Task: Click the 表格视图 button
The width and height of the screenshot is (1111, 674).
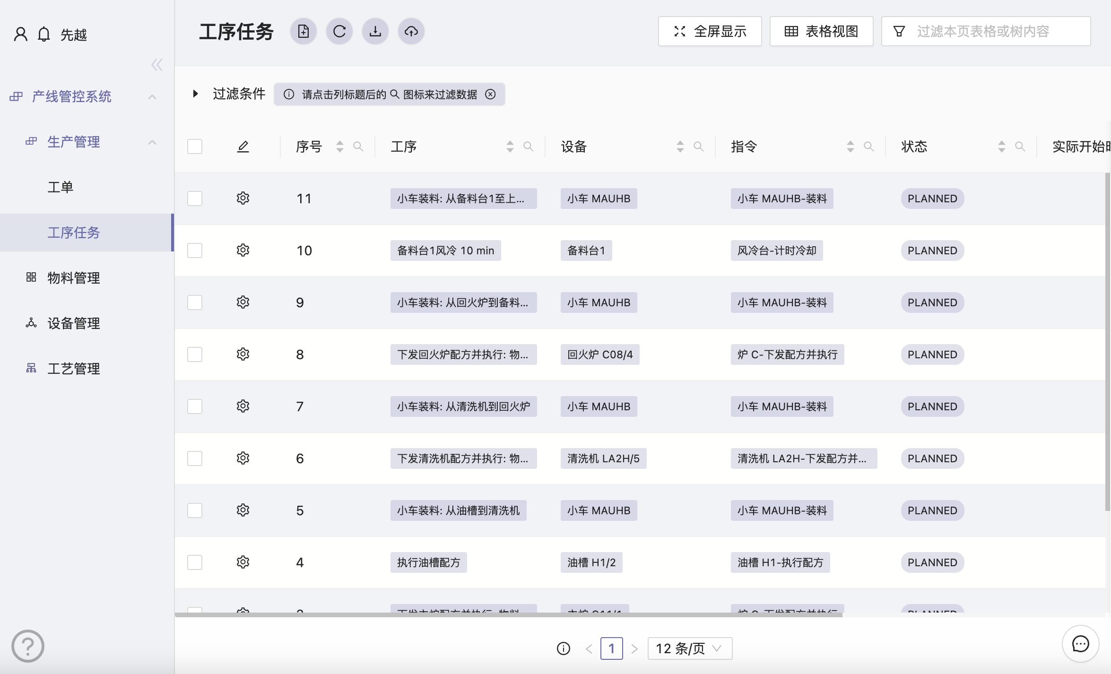Action: 822,32
